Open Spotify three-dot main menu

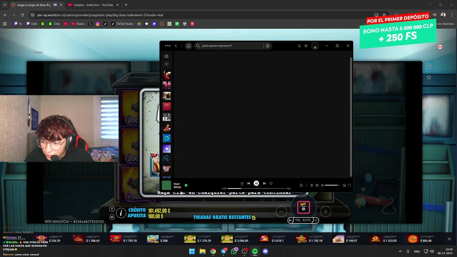167,46
